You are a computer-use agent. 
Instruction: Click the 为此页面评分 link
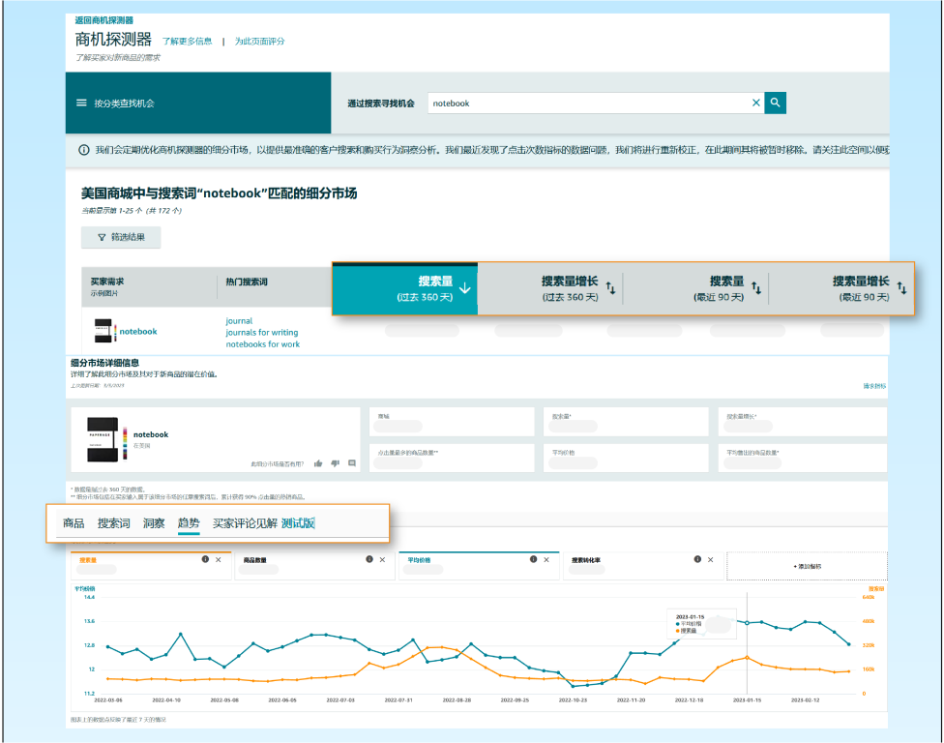(x=259, y=41)
